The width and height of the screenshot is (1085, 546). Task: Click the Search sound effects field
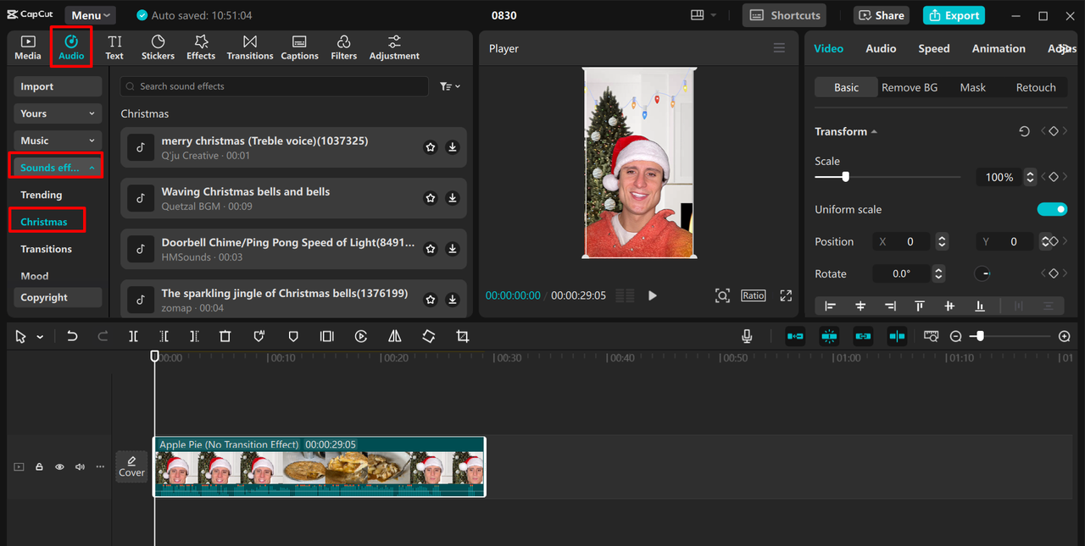[275, 86]
